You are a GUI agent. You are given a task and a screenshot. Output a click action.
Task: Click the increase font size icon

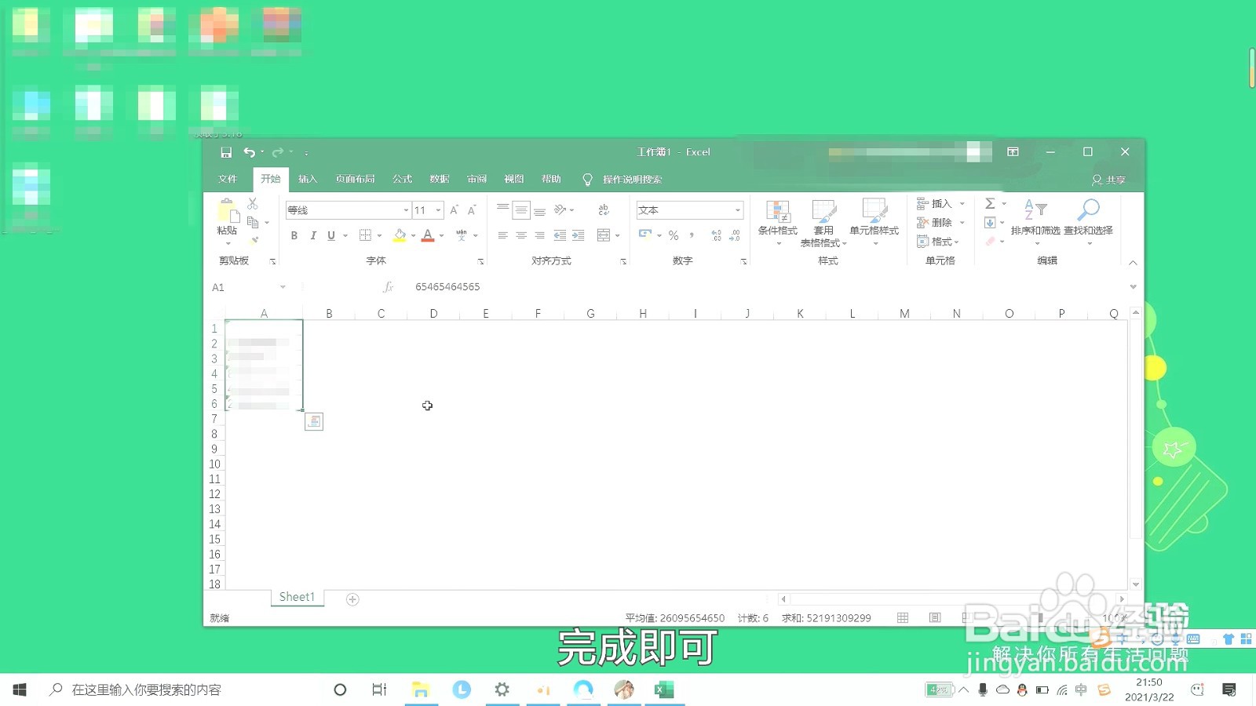454,210
